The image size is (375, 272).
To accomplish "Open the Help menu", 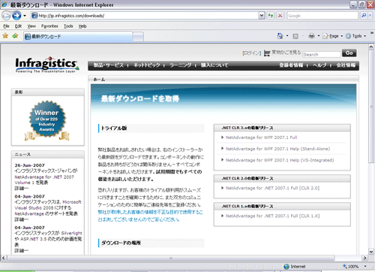I will pyautogui.click(x=82, y=26).
